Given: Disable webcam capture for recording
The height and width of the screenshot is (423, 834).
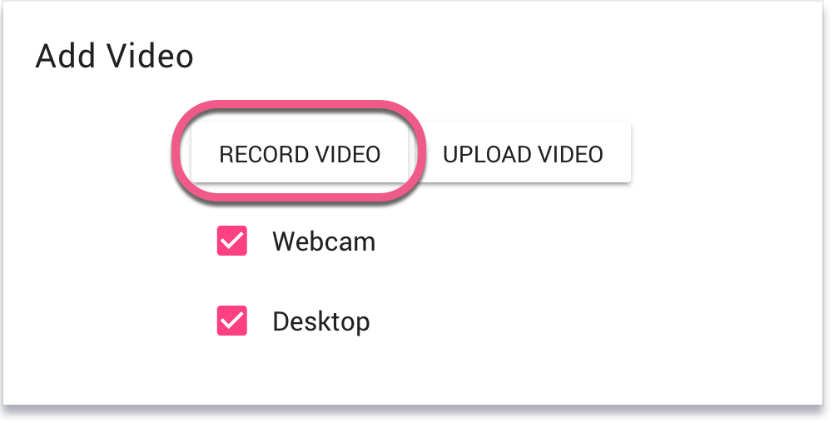Looking at the screenshot, I should pyautogui.click(x=232, y=241).
